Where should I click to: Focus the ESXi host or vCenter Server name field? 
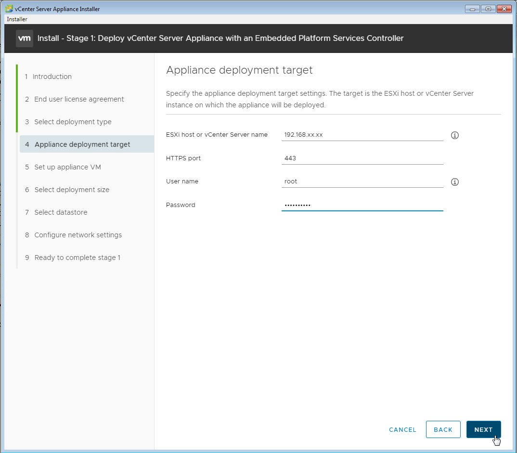(362, 135)
